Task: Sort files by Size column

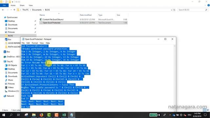Action: 118,15
